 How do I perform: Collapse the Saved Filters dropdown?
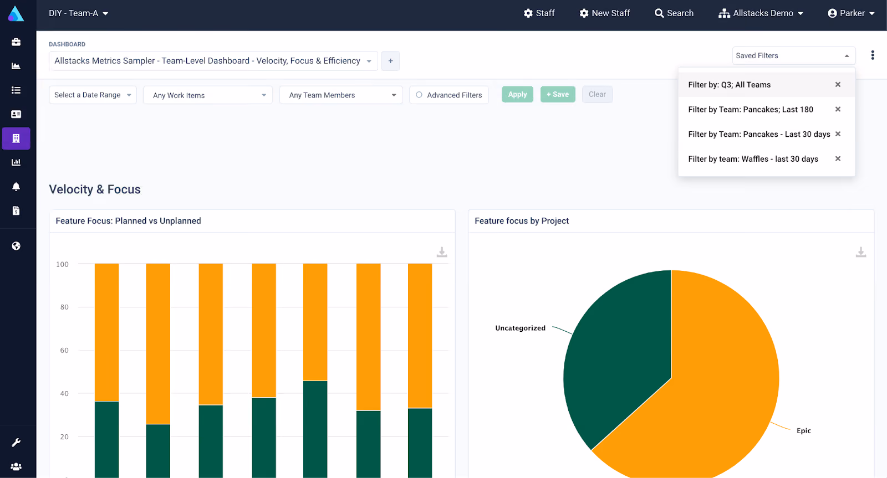tap(794, 55)
